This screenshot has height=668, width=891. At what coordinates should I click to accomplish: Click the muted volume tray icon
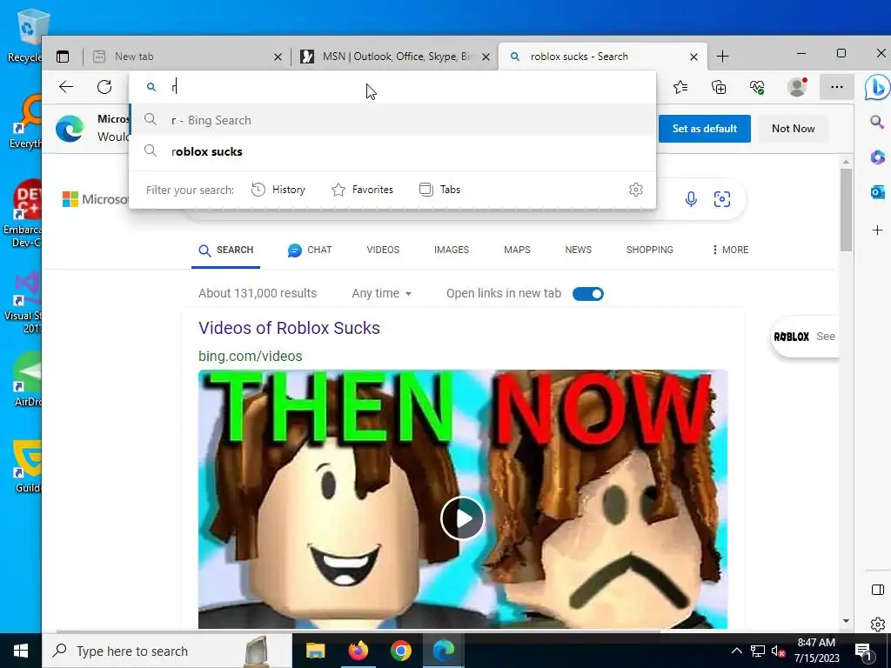coord(778,651)
